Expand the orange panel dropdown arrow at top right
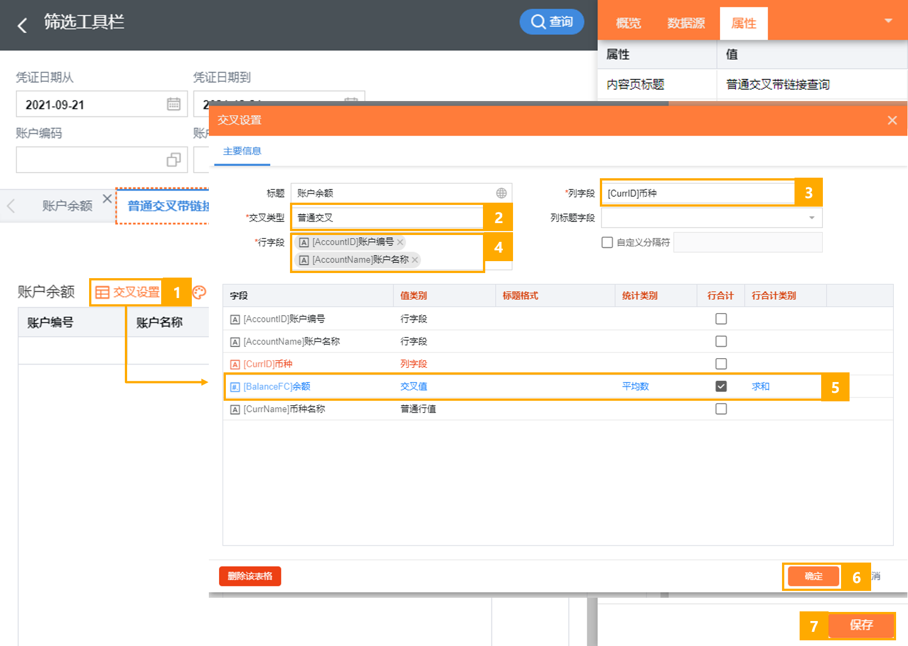This screenshot has width=908, height=646. point(888,21)
